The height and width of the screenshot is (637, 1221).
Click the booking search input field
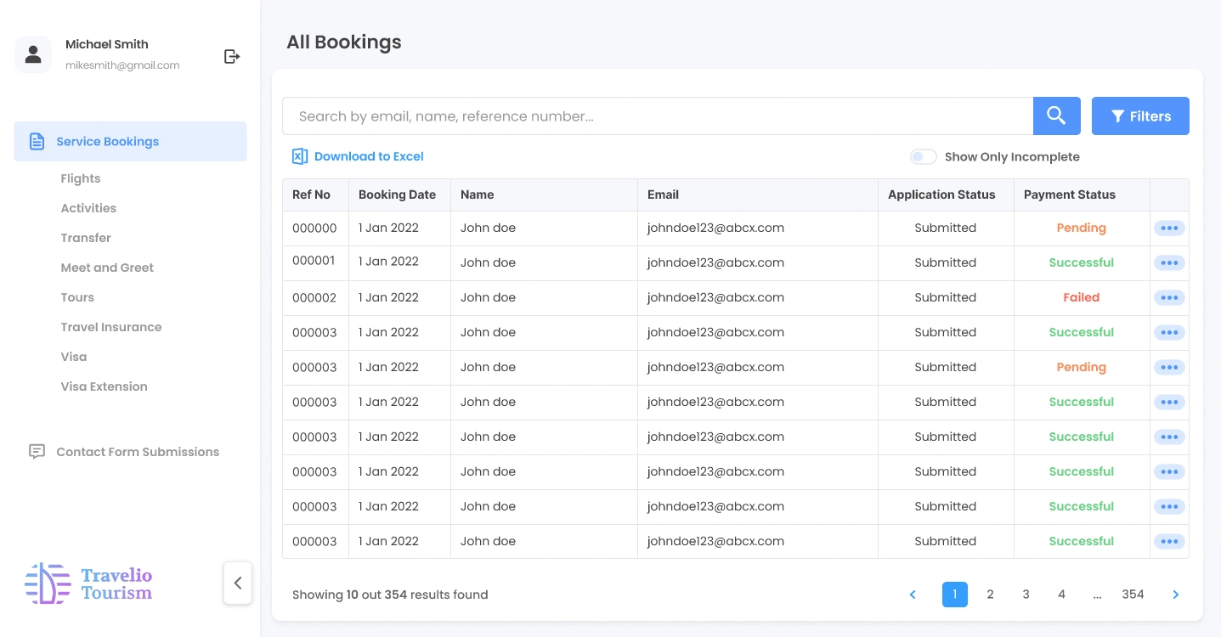pyautogui.click(x=657, y=116)
